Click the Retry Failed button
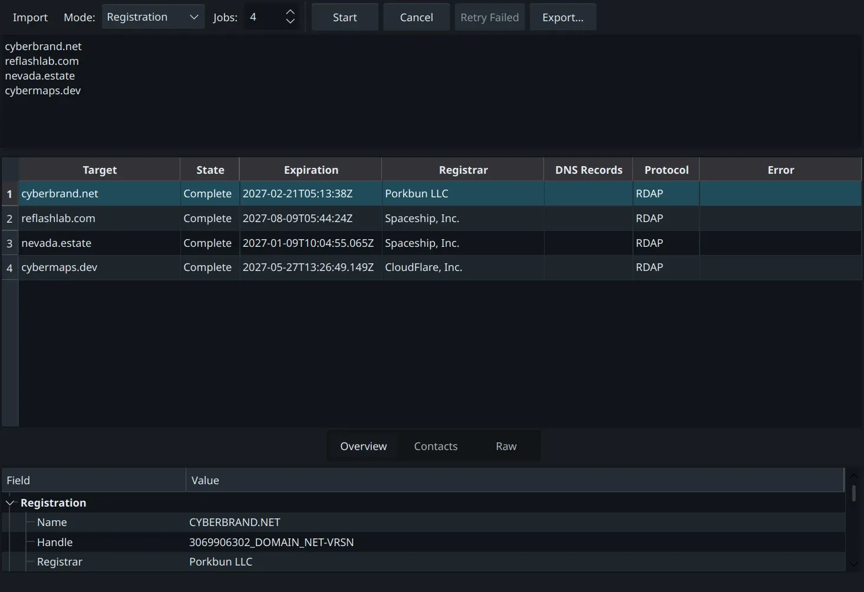864x592 pixels. tap(490, 17)
